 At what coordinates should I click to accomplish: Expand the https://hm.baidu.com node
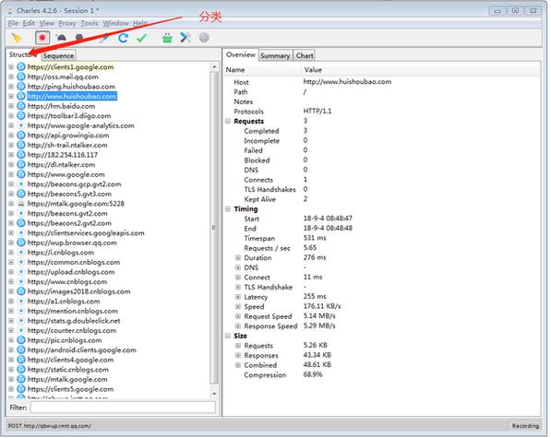(11, 106)
